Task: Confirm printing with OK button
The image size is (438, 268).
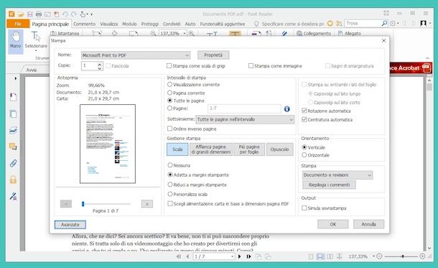Action: pyautogui.click(x=333, y=224)
